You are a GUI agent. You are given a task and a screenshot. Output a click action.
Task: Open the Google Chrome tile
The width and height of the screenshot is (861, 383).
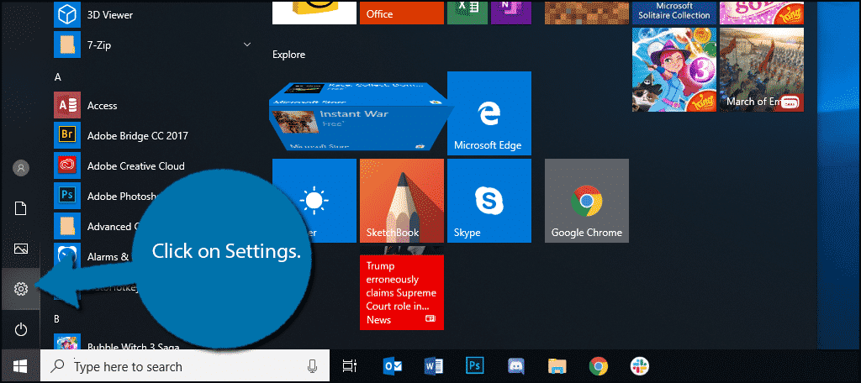point(586,200)
